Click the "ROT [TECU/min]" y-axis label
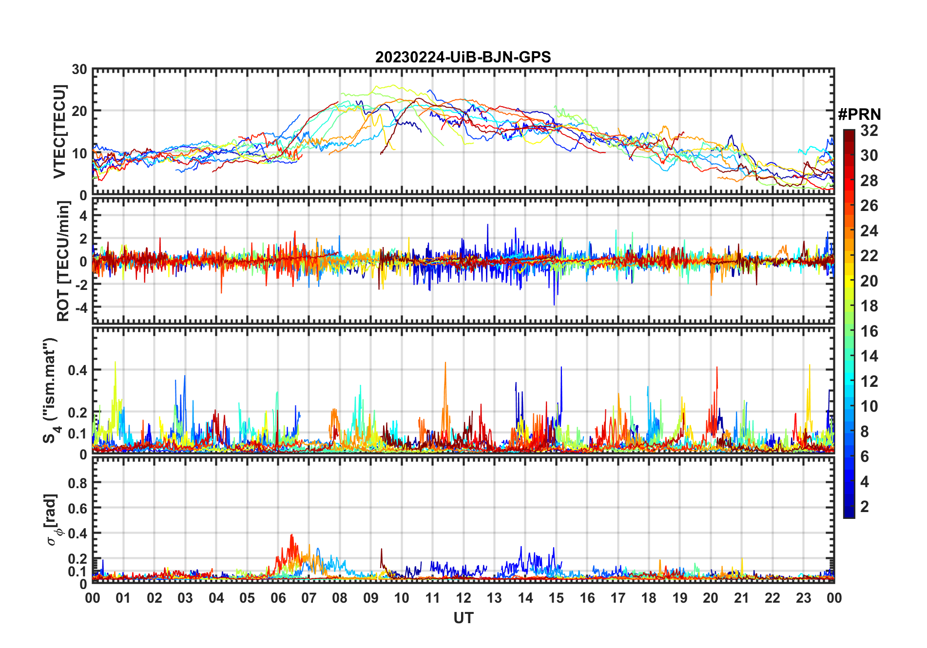 (63, 261)
